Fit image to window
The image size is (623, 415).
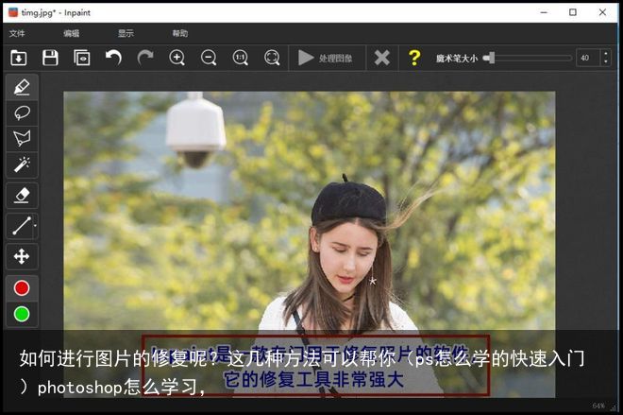[x=272, y=58]
